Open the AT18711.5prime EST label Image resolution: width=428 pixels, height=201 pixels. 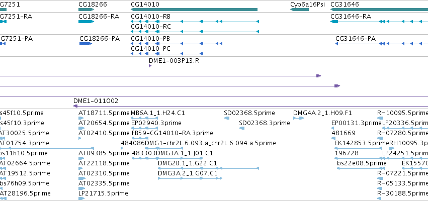[104, 113]
